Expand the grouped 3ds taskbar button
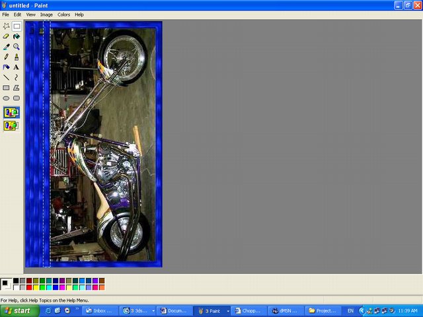Screen dimensions: 423x317 point(137,310)
